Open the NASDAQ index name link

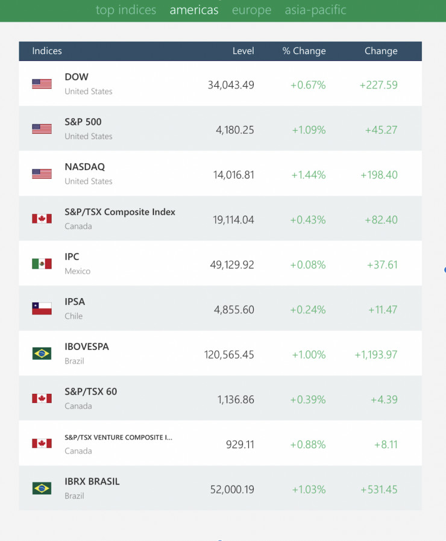[84, 167]
